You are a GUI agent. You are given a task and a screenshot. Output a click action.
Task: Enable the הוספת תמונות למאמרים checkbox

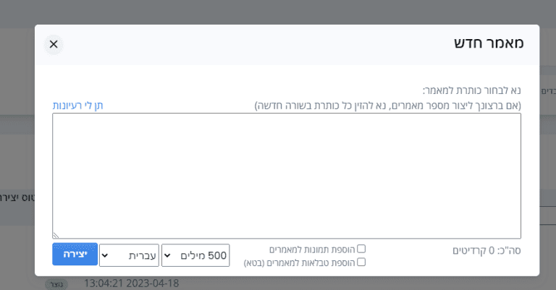[361, 249]
